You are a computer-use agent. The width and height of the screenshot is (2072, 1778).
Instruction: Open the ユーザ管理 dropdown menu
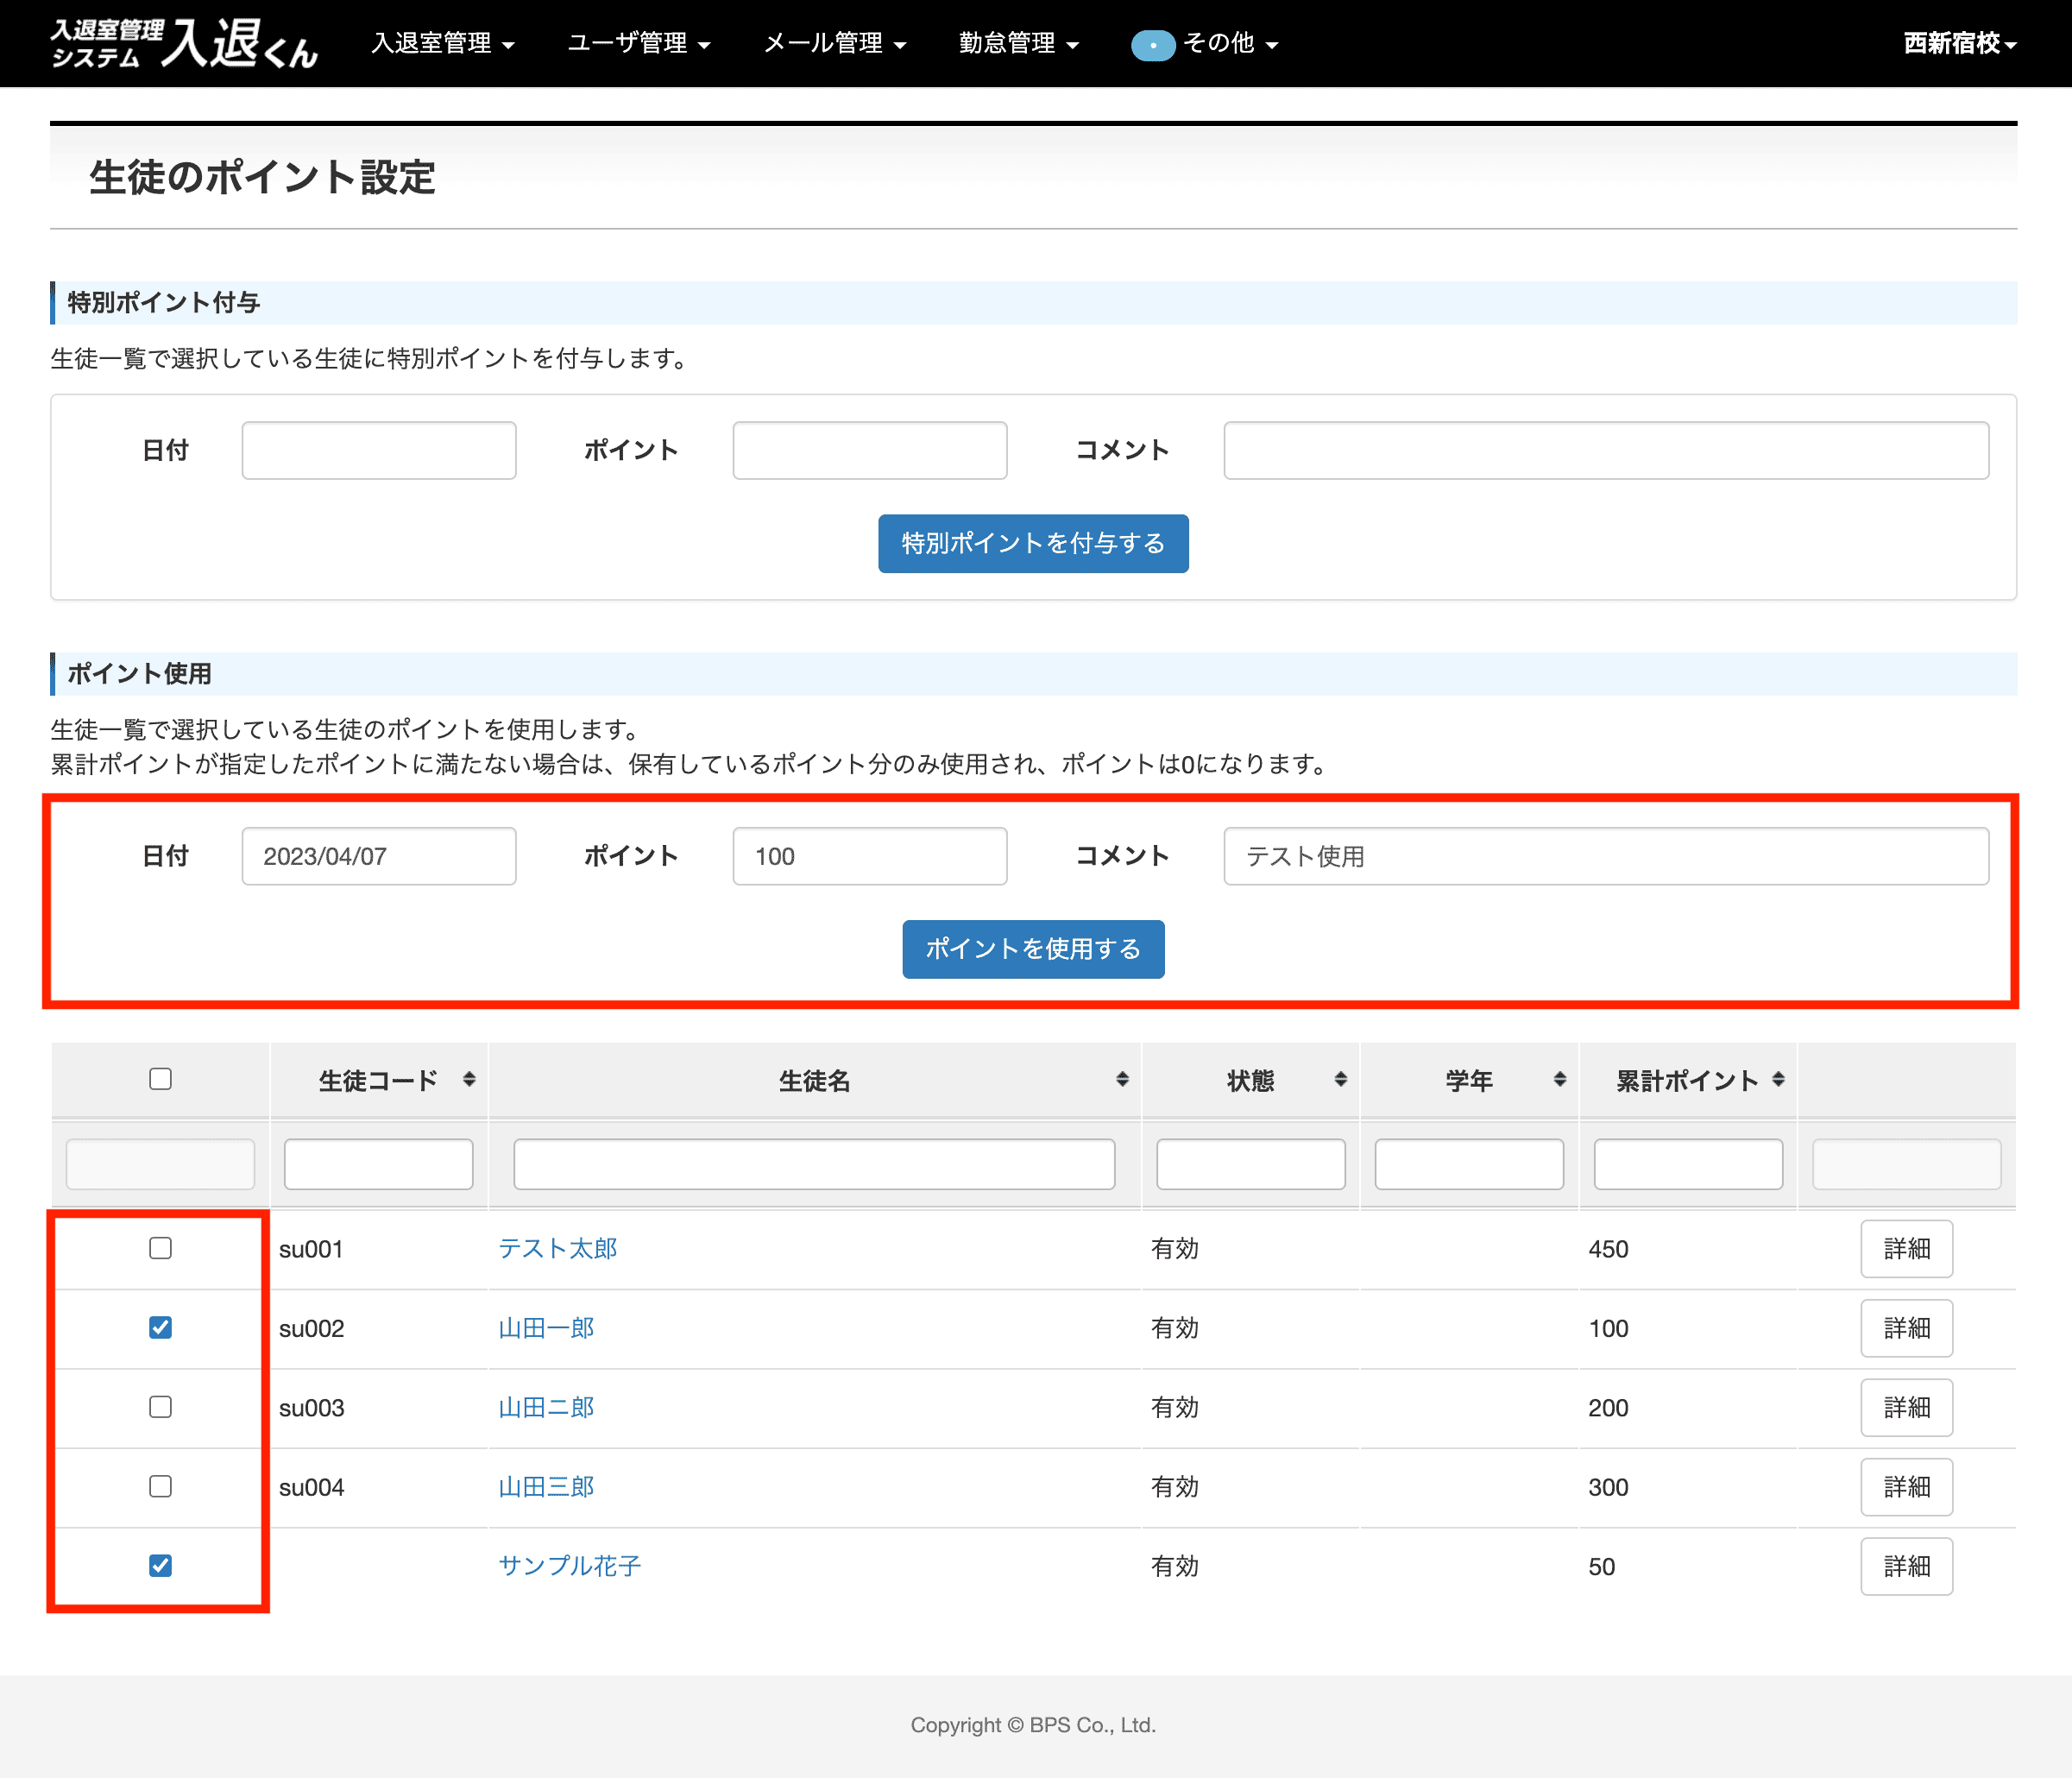638,43
